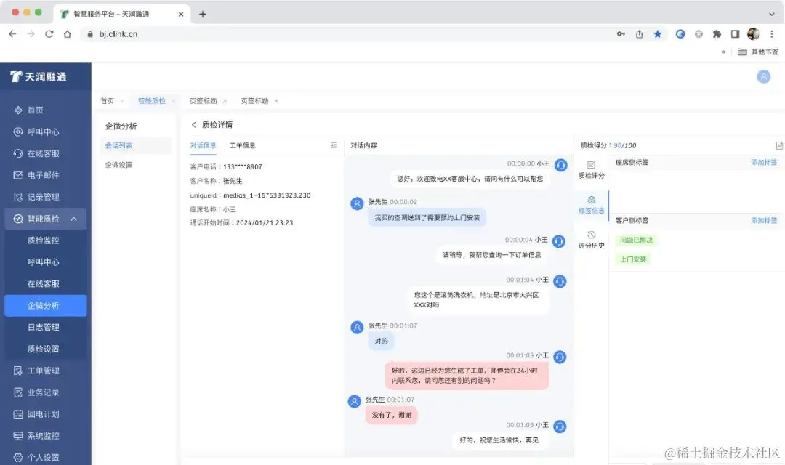Open 回电计划 calendar icon in sidebar

[x=18, y=414]
